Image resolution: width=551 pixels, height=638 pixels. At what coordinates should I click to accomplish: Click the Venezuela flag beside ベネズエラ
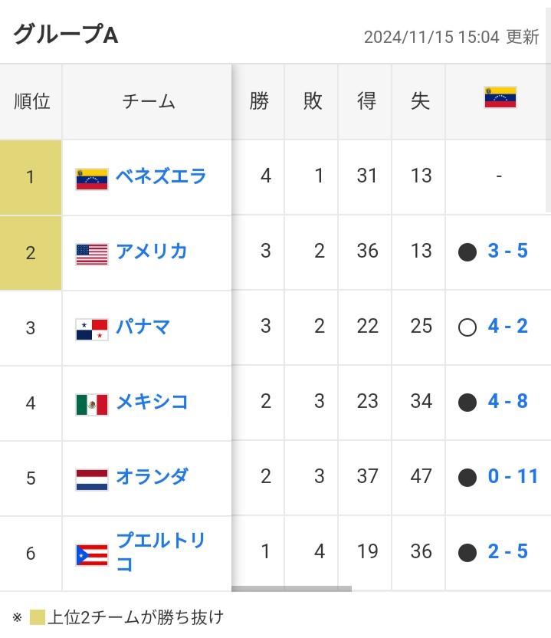(92, 179)
